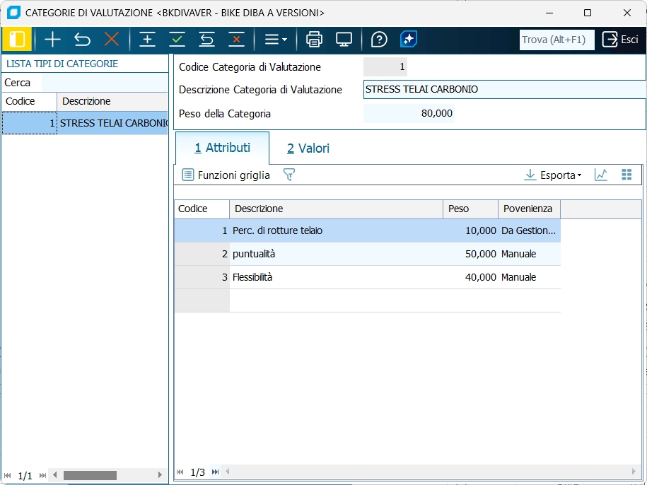Go to last record in attributes grid

pyautogui.click(x=216, y=472)
